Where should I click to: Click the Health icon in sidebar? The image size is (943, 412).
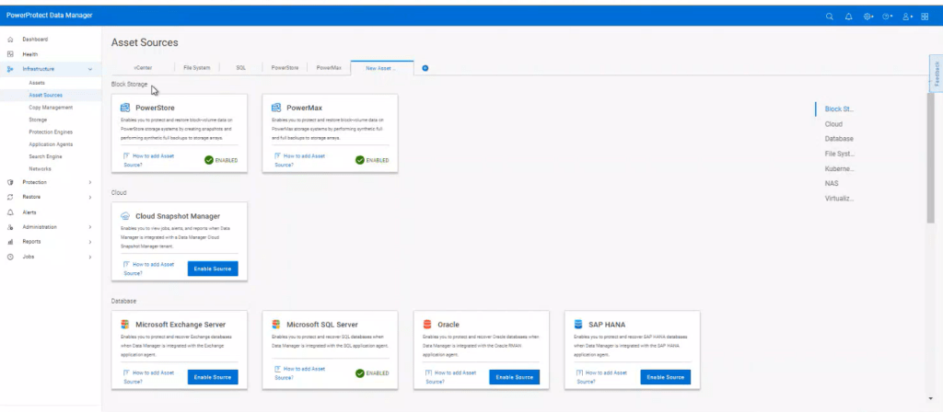9,54
